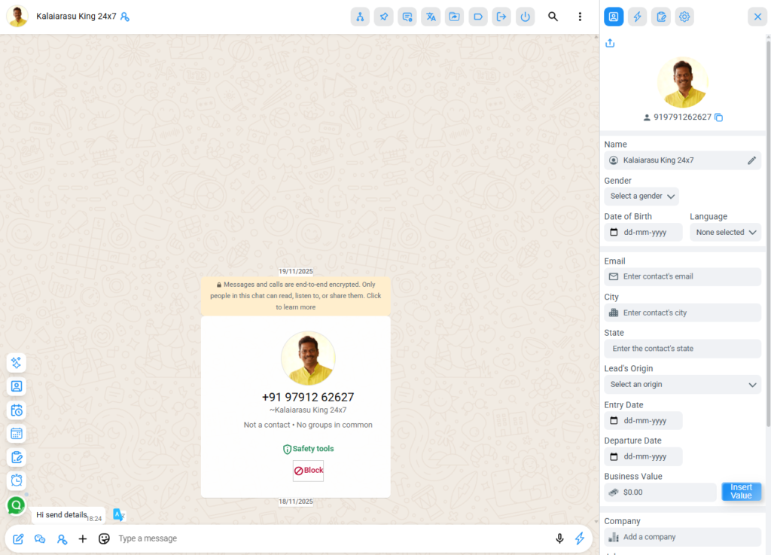Open the translate icon in chat header
This screenshot has width=771, height=555.
431,17
